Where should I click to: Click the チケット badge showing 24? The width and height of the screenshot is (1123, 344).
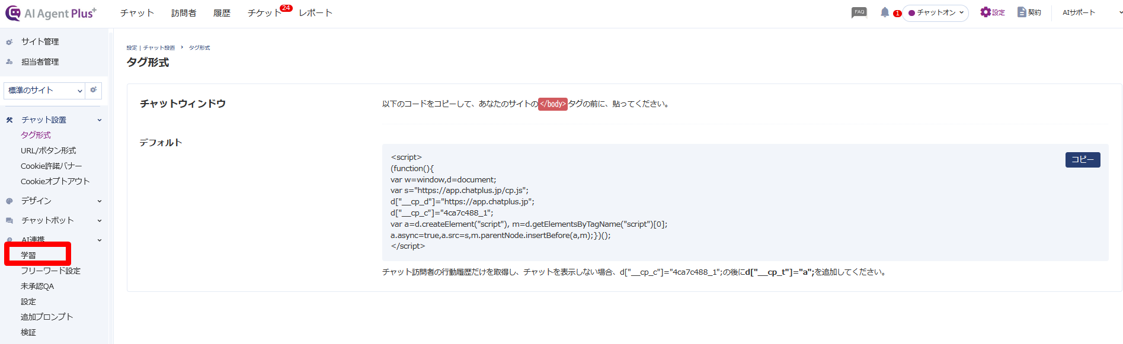(286, 8)
